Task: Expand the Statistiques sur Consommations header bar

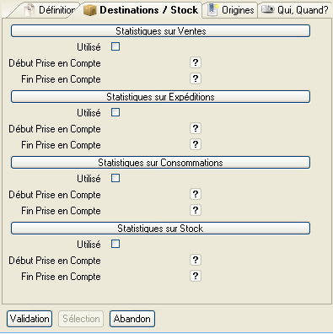Action: [160, 163]
